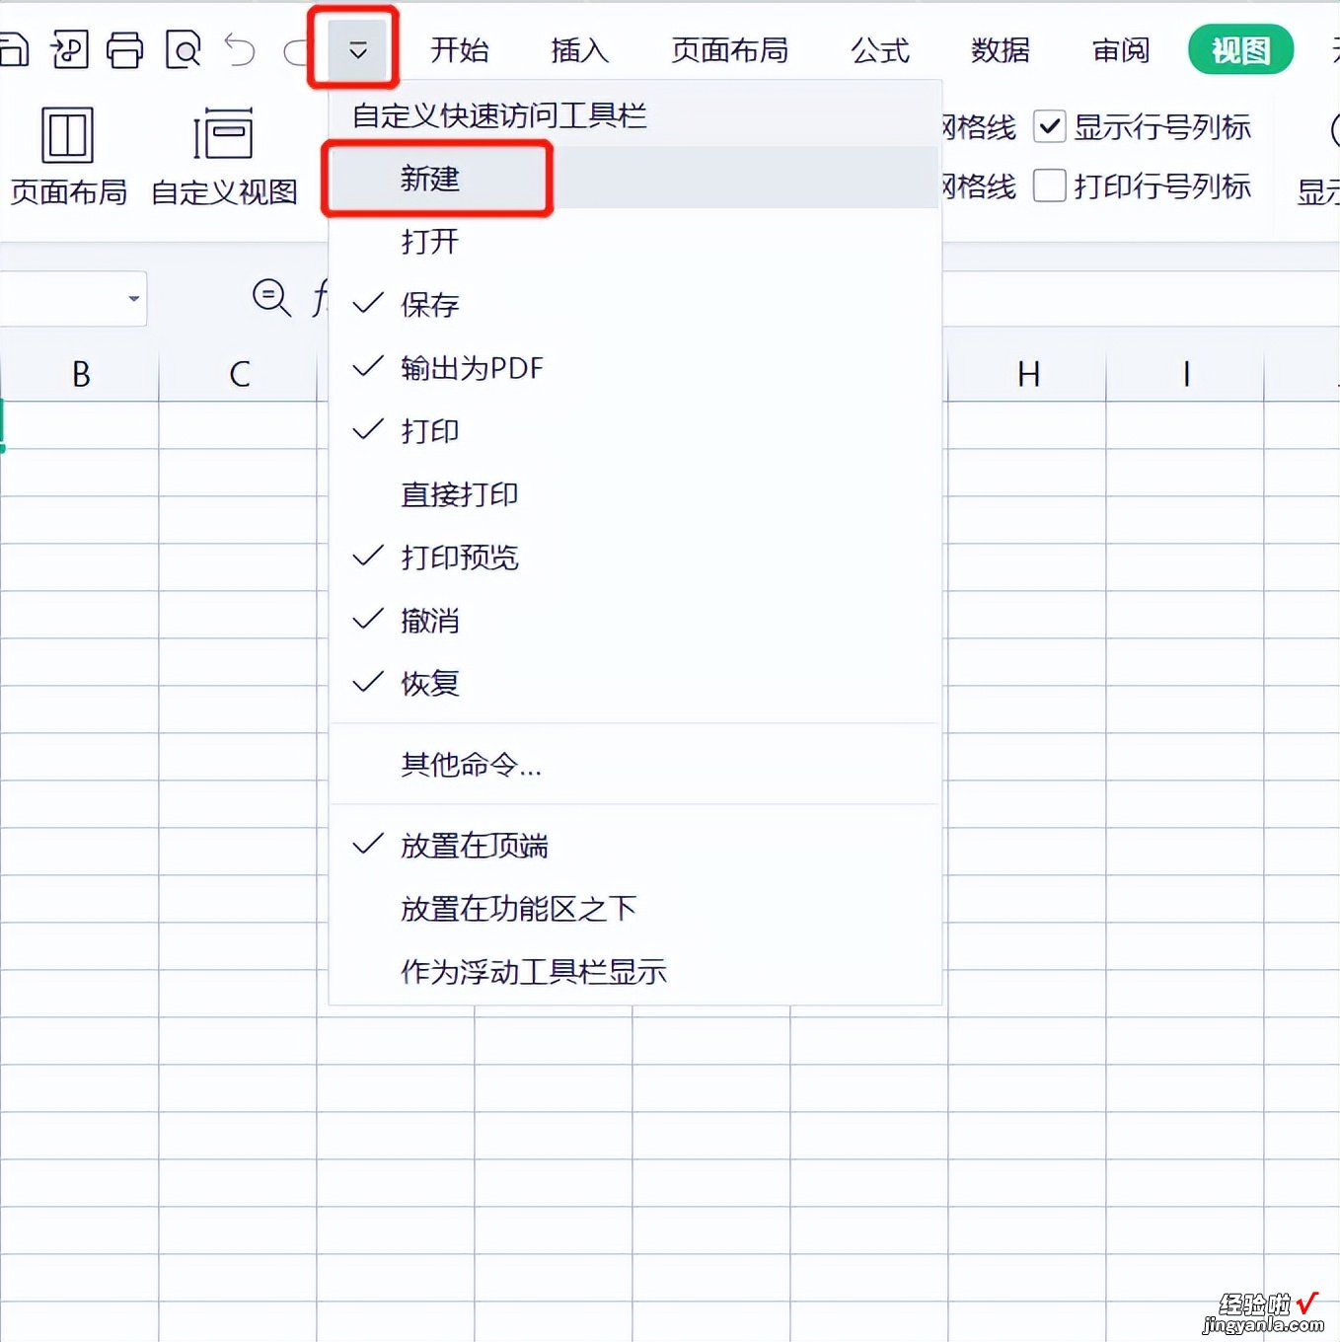Image resolution: width=1340 pixels, height=1342 pixels.
Task: Open the 插入 ribbon tab
Action: pyautogui.click(x=580, y=50)
